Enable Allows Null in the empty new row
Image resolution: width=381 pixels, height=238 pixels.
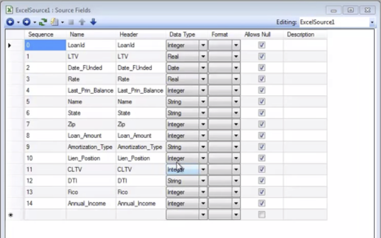click(262, 215)
